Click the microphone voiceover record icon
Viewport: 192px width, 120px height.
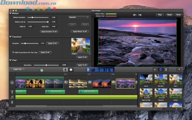click(65, 70)
